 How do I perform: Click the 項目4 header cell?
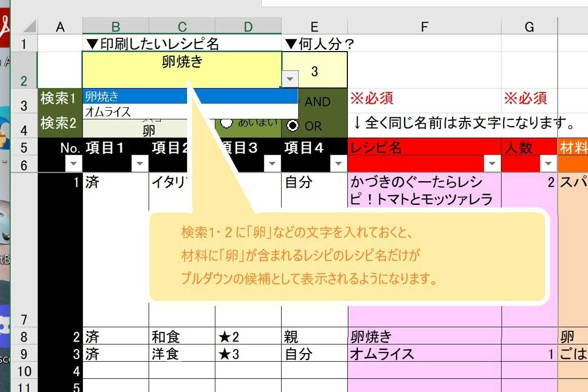click(x=314, y=147)
